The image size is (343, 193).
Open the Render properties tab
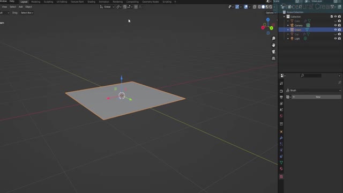tap(281, 91)
